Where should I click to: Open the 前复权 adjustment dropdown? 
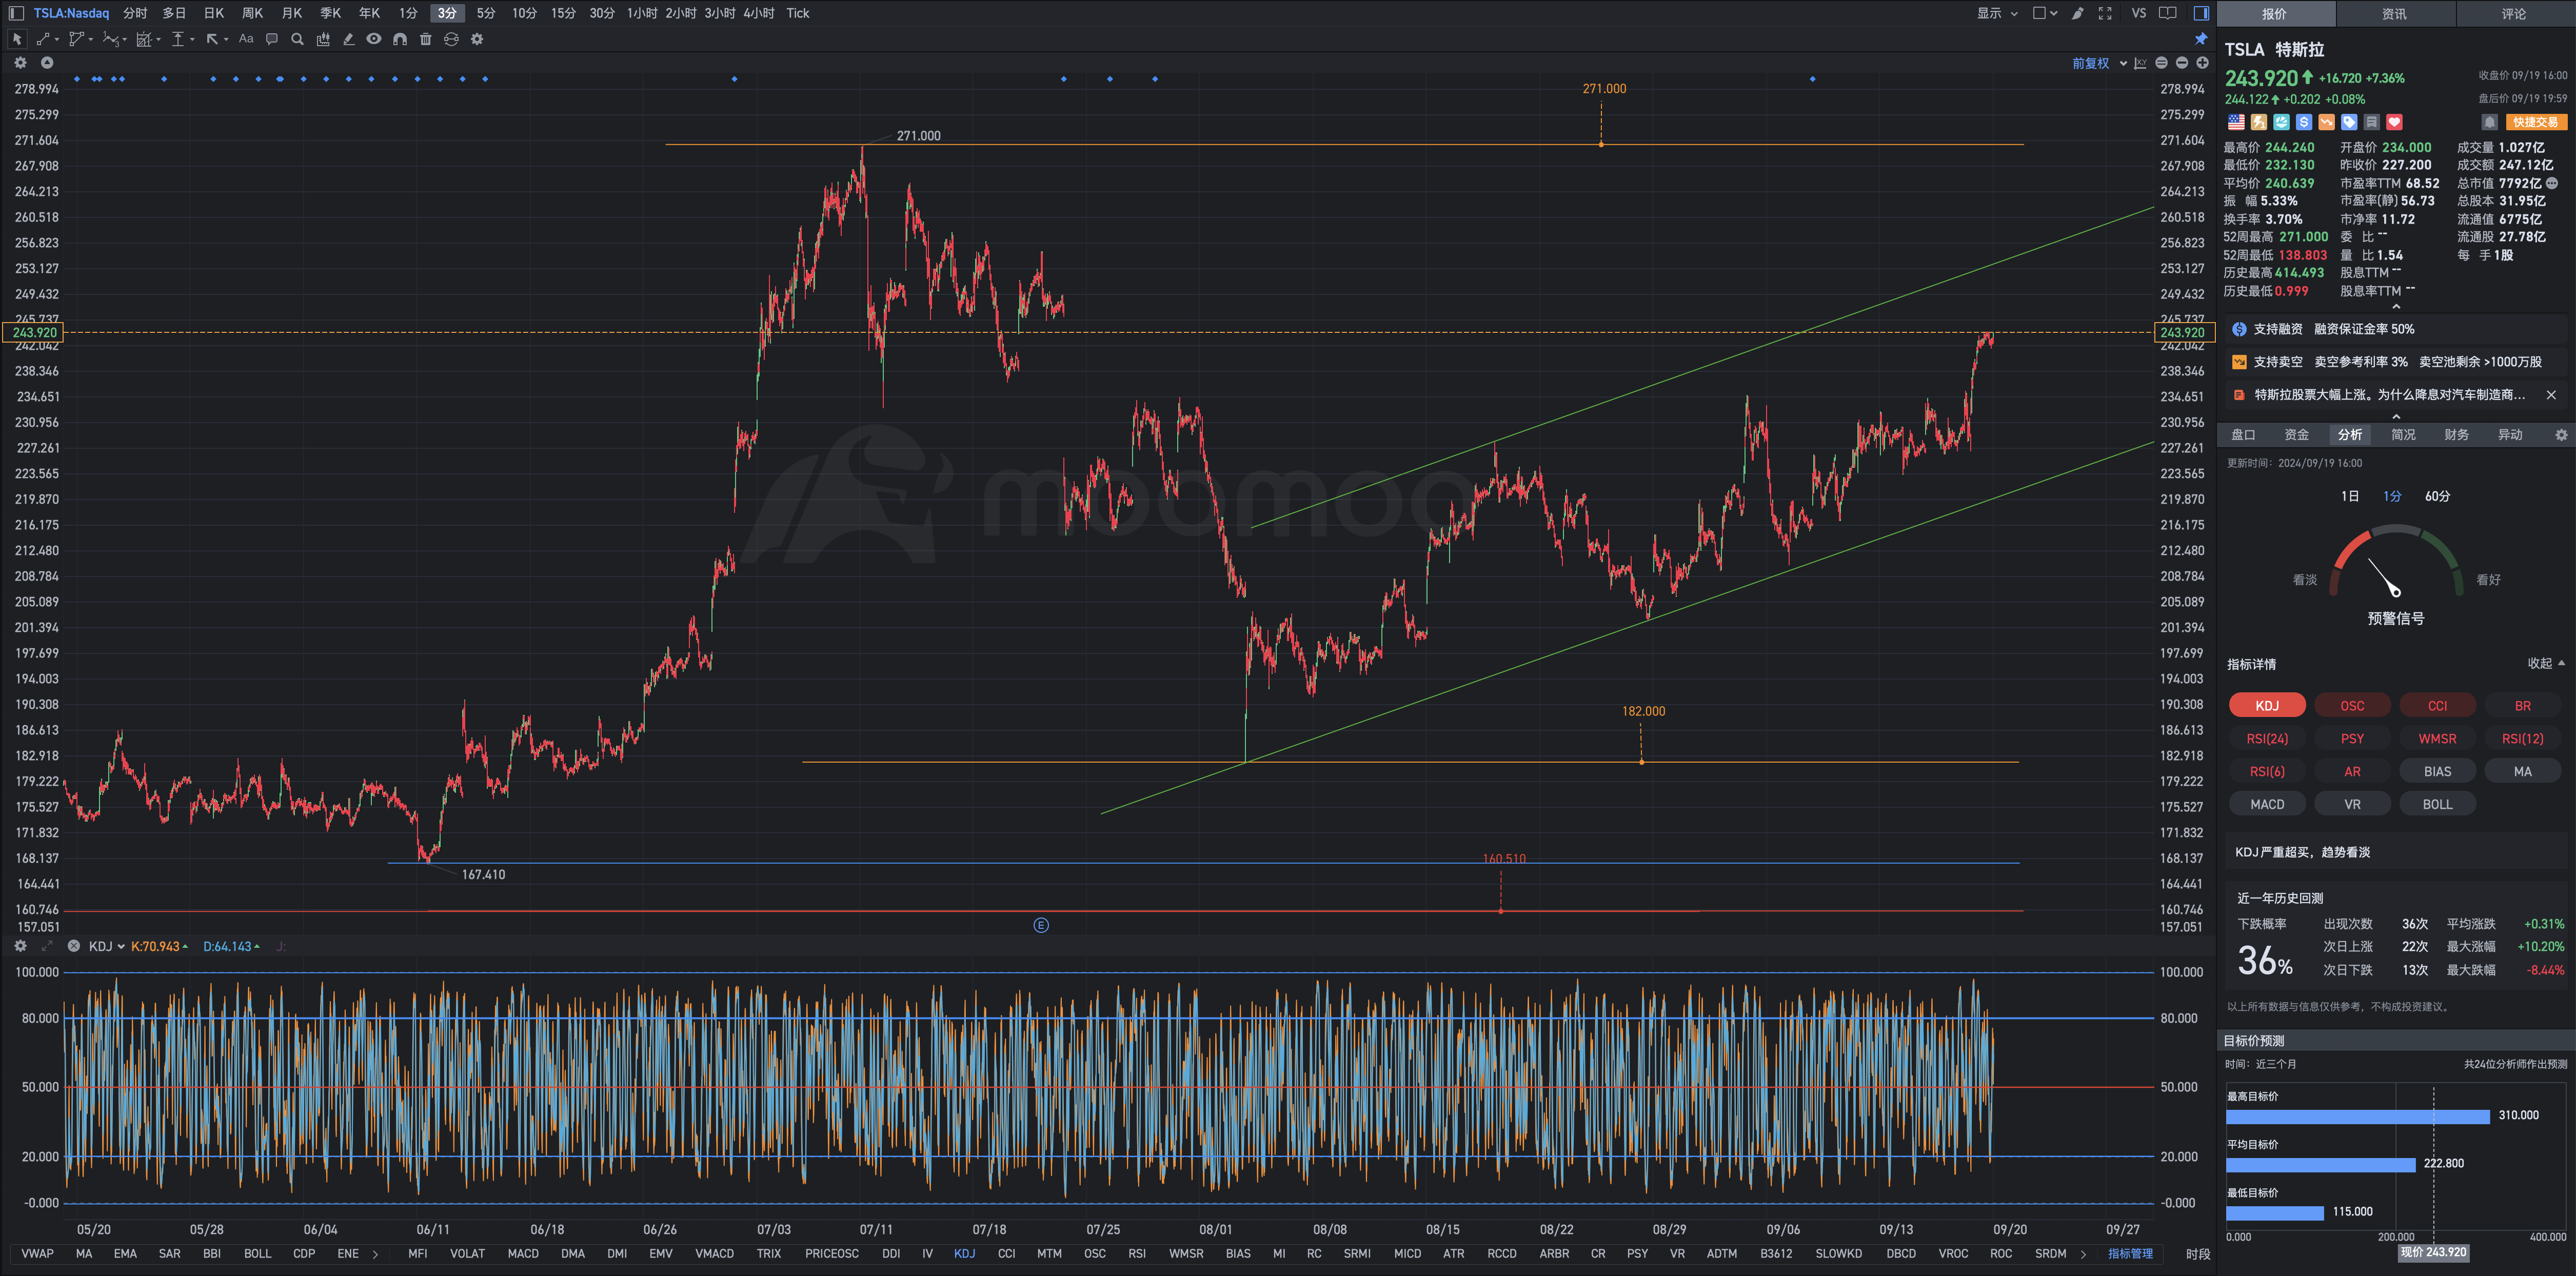[2099, 63]
